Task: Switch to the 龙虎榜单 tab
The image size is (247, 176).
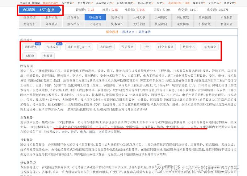Action: click(x=183, y=24)
